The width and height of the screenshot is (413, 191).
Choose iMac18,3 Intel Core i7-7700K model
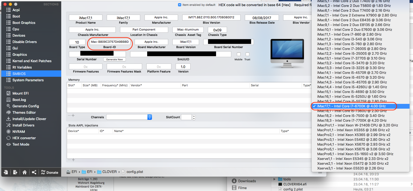pyautogui.click(x=360, y=120)
